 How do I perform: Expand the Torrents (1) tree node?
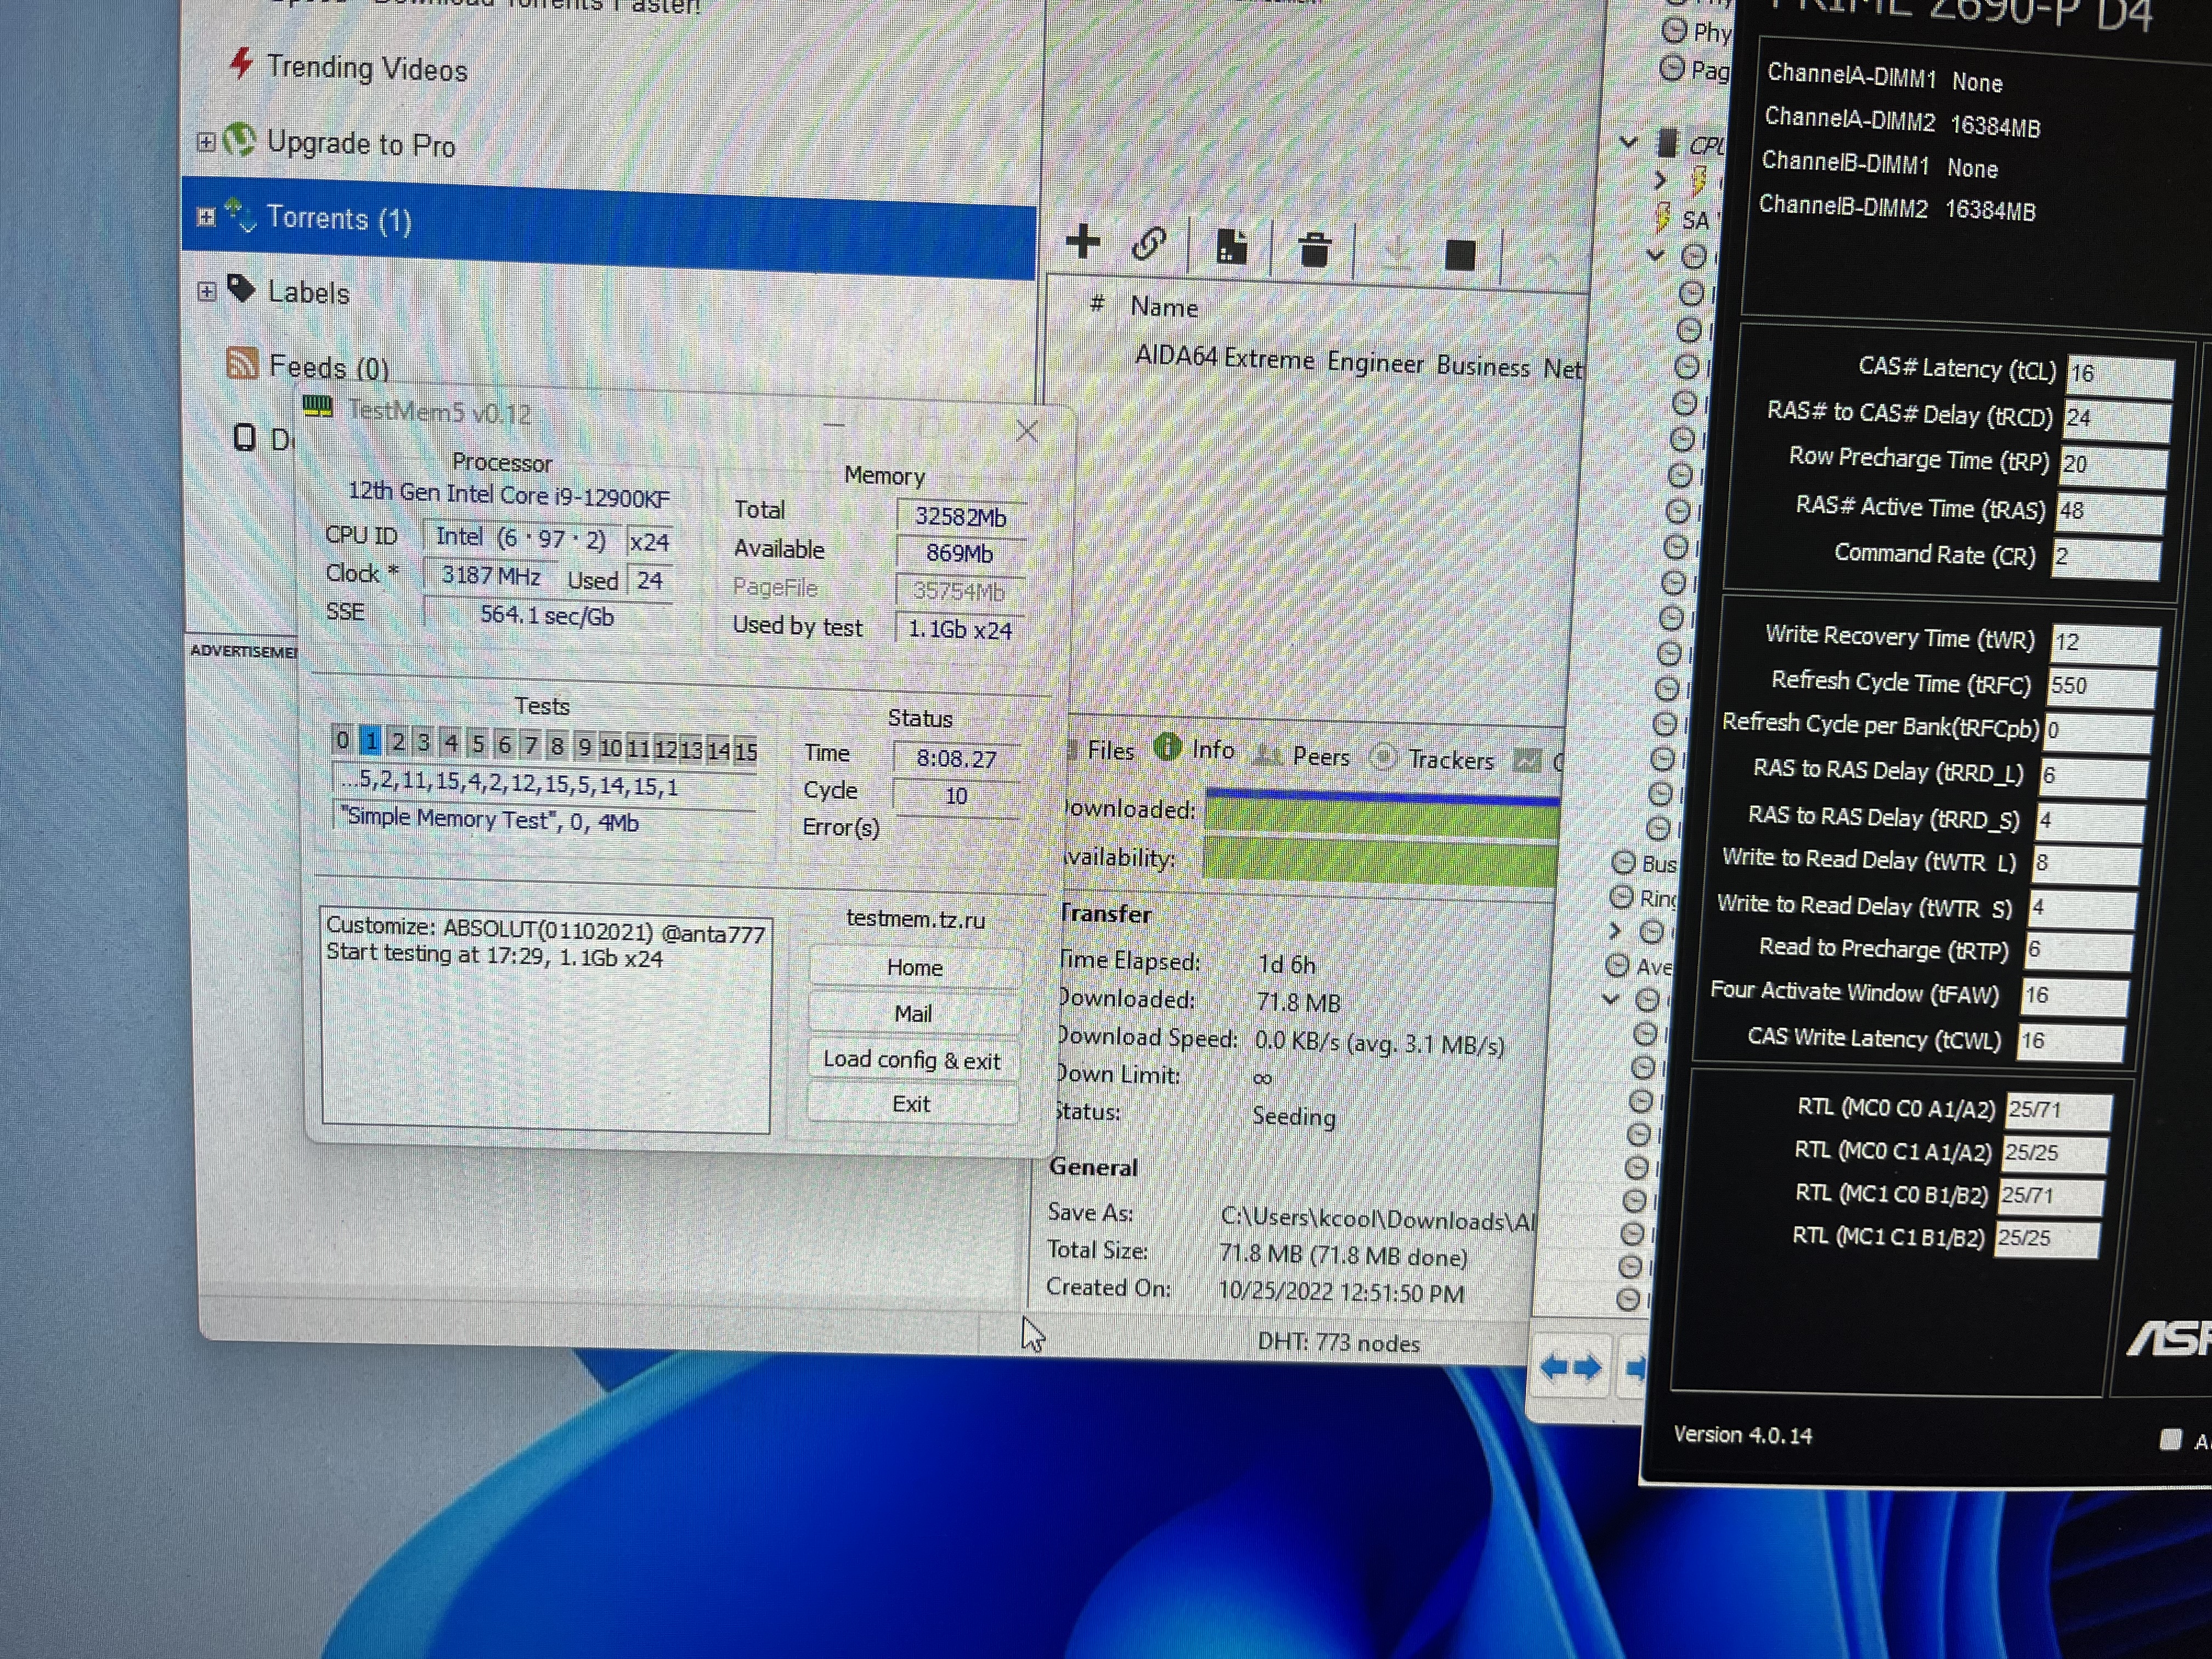click(206, 217)
